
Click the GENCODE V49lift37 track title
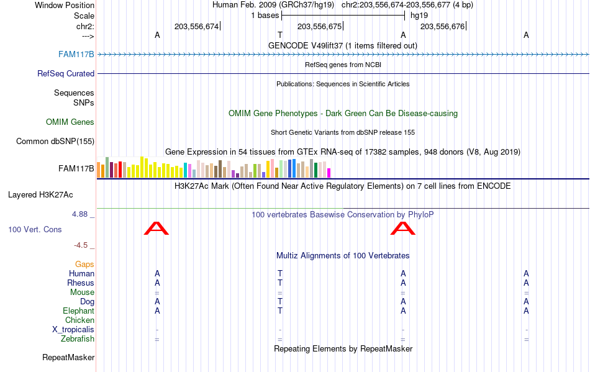pos(342,45)
